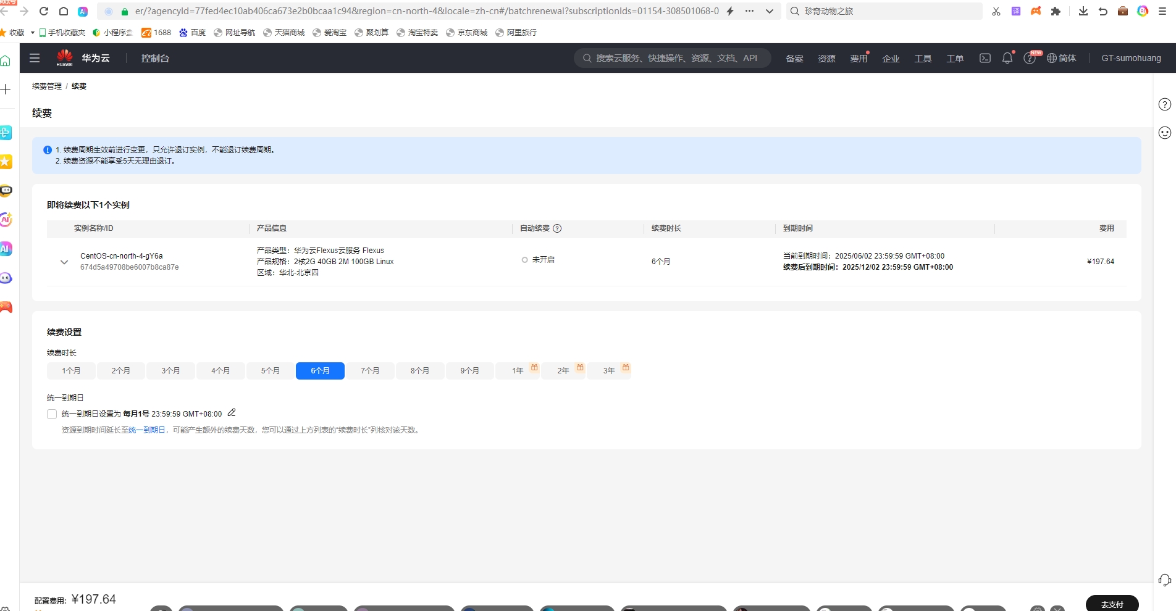Open the notifications bell
This screenshot has width=1176, height=611.
tap(1007, 58)
